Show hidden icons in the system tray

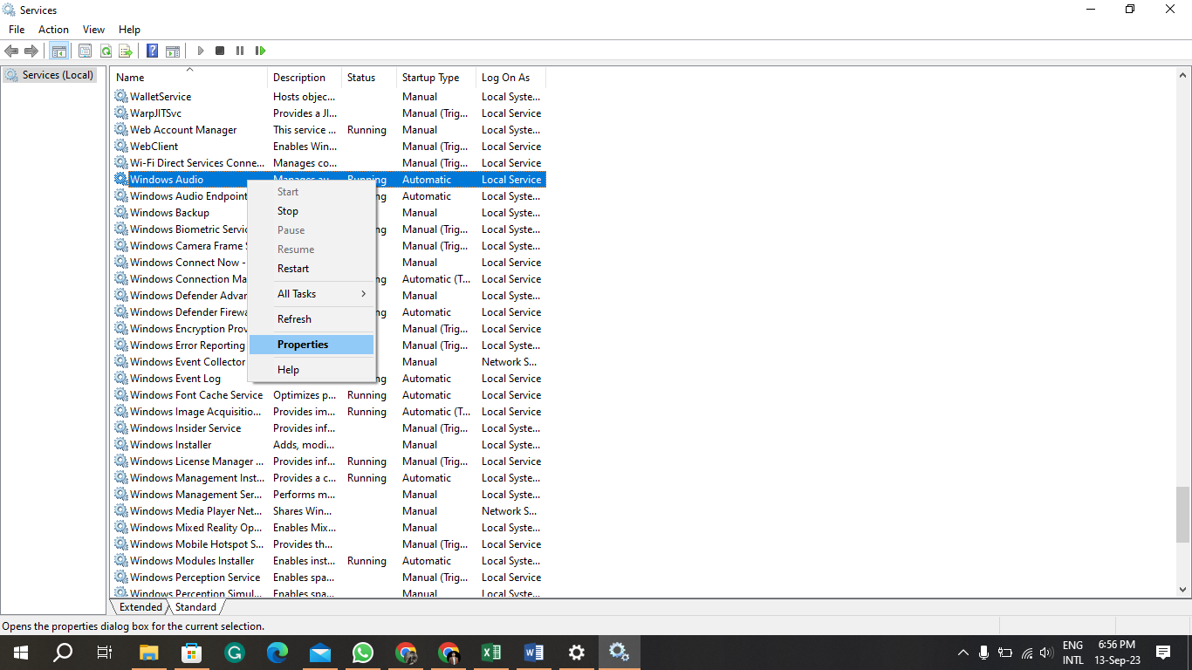tap(963, 653)
